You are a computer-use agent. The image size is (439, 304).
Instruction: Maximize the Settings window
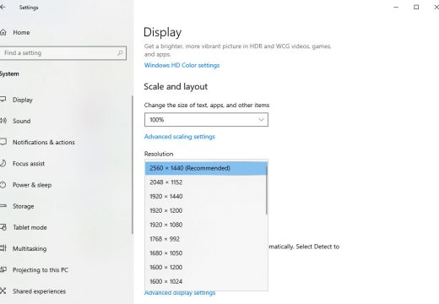click(x=416, y=7)
